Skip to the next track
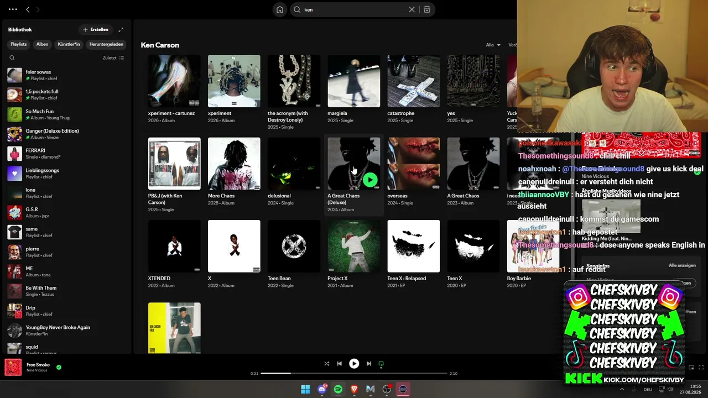This screenshot has width=708, height=398. [x=369, y=364]
